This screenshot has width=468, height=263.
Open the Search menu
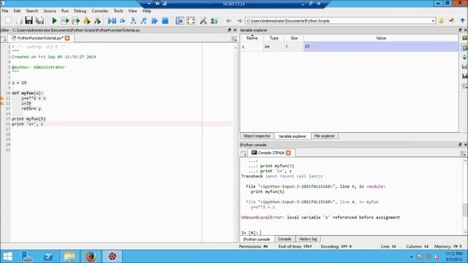(x=32, y=11)
